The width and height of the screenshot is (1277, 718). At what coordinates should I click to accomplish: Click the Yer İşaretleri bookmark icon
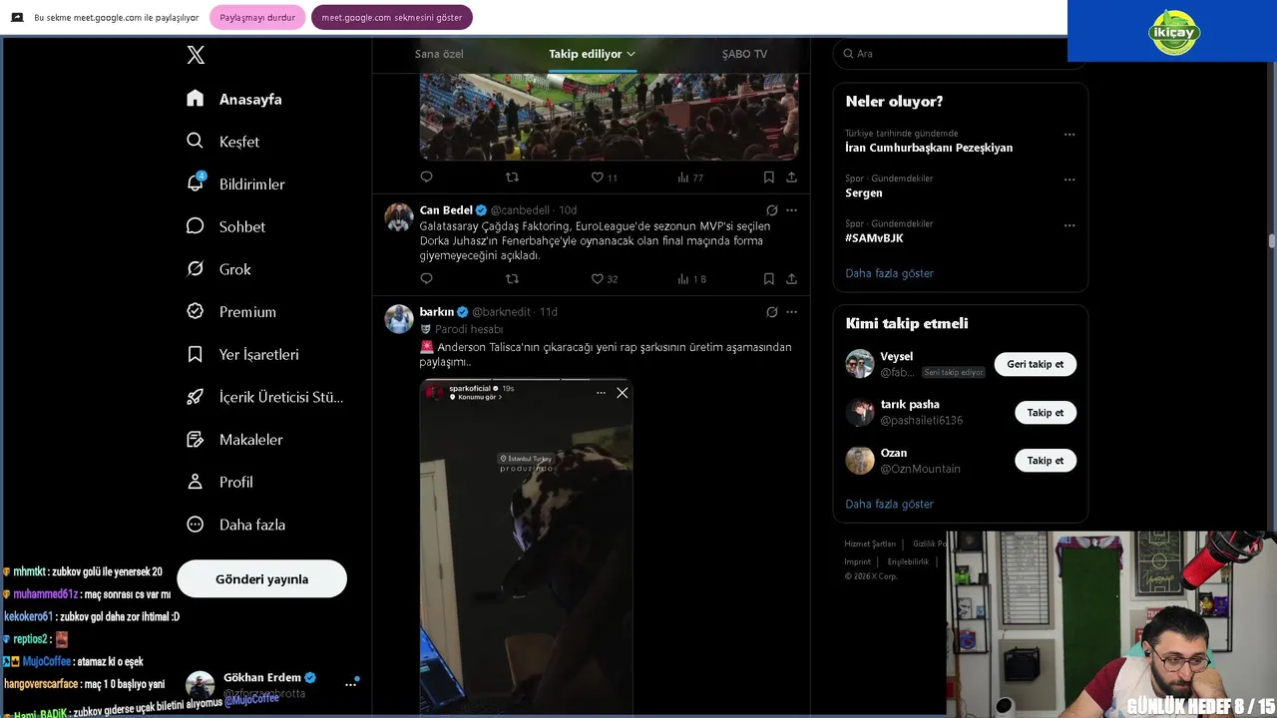tap(196, 354)
